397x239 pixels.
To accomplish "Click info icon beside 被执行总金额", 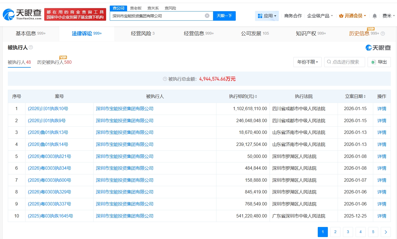I will pyautogui.click(x=165, y=79).
